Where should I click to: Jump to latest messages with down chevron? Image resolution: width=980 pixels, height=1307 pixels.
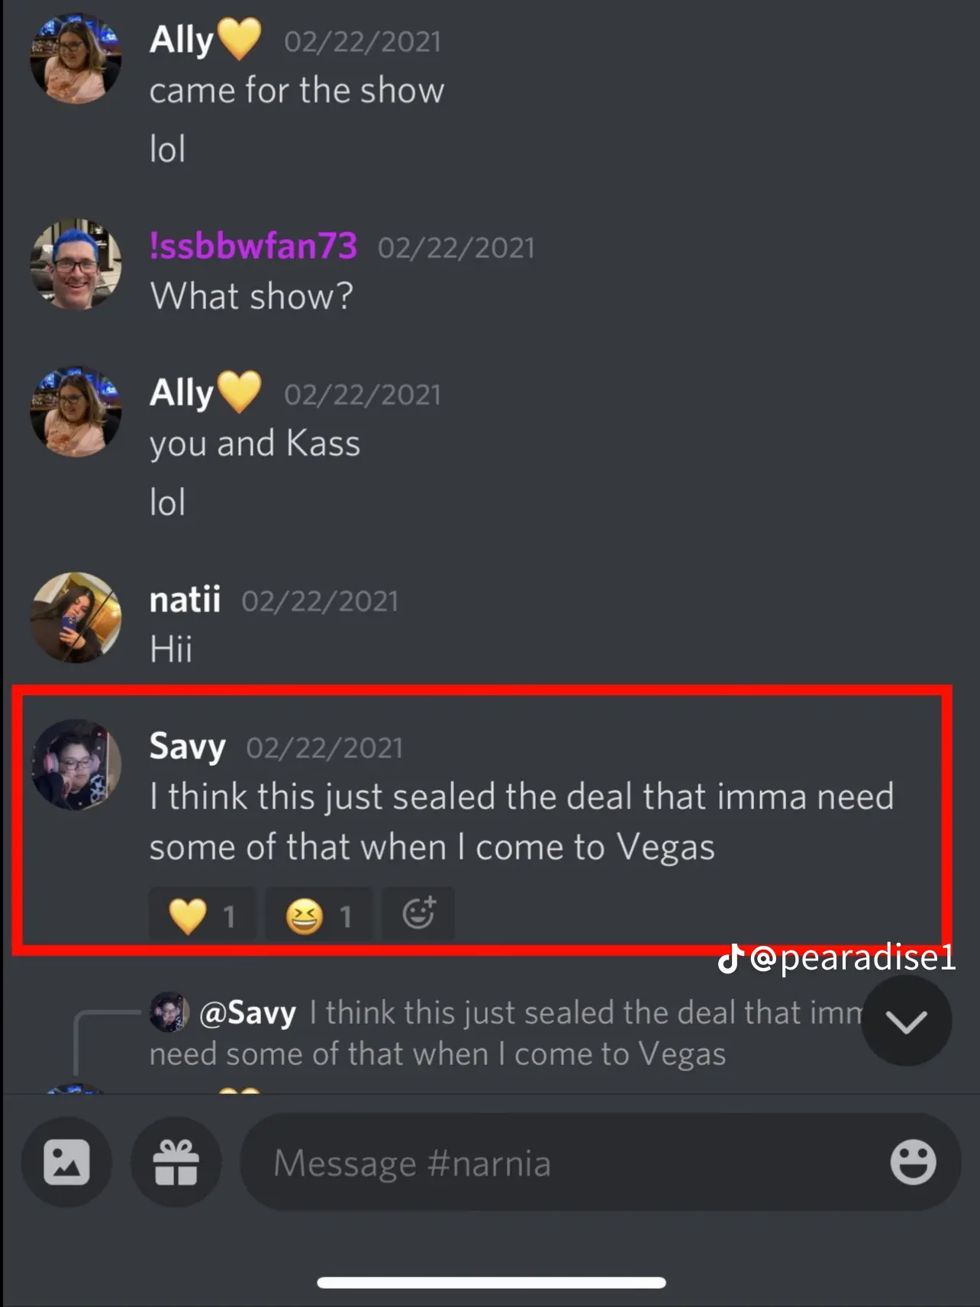[907, 1021]
